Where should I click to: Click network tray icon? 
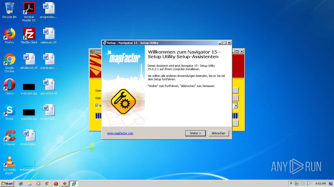297,184
